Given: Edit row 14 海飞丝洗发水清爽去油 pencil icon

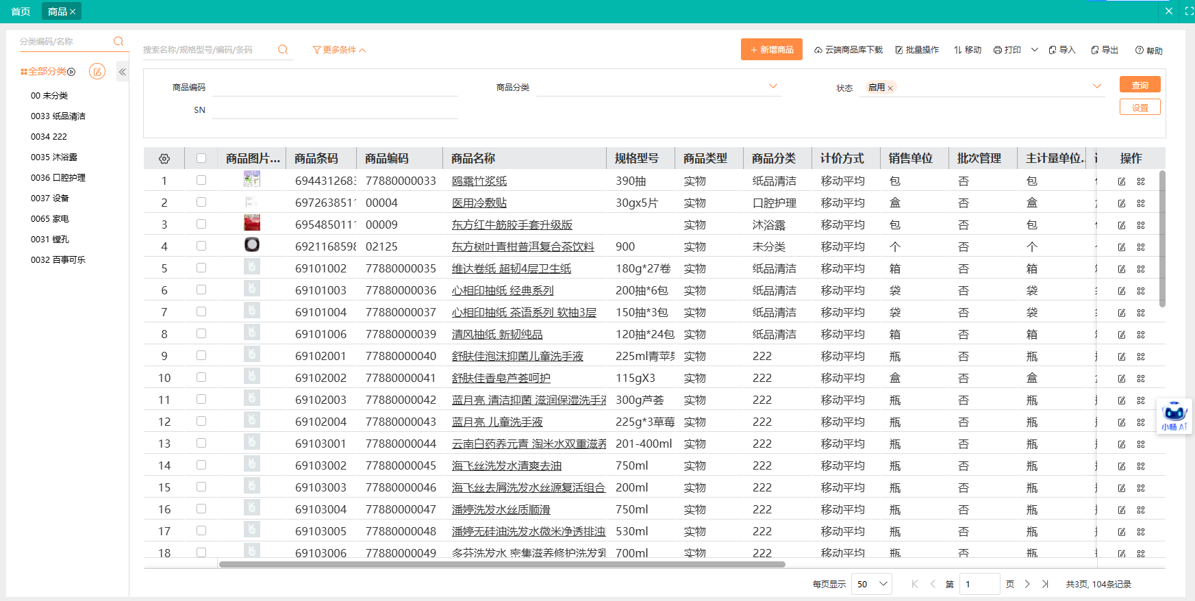Looking at the screenshot, I should pyautogui.click(x=1122, y=466).
